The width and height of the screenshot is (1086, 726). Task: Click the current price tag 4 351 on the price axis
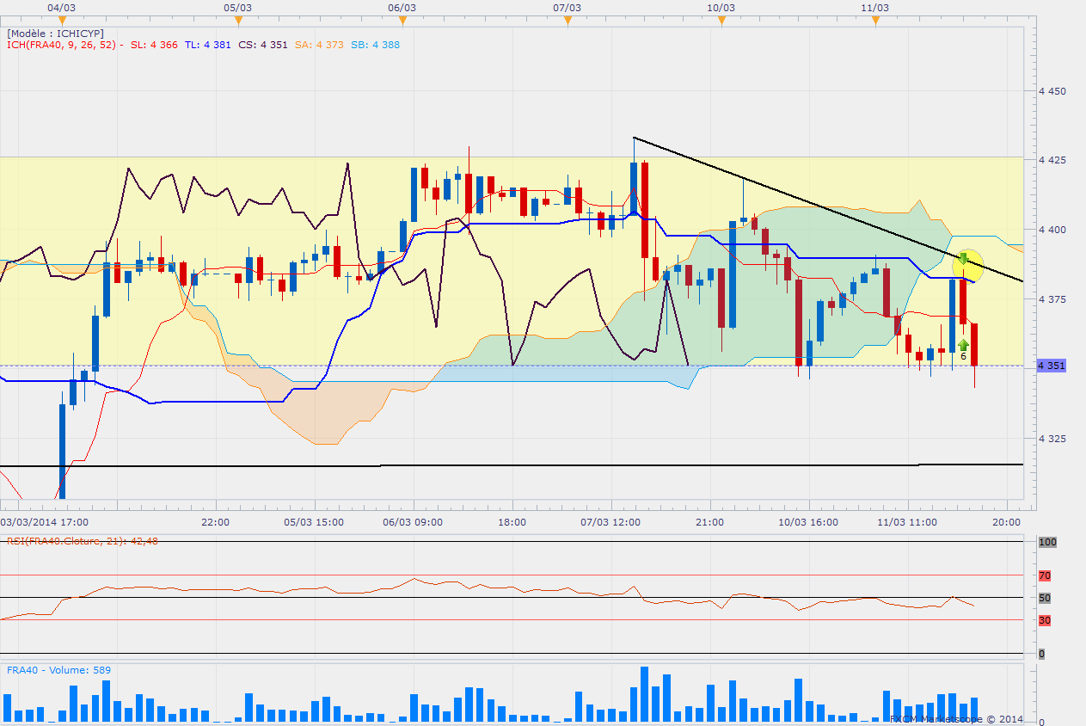1052,366
